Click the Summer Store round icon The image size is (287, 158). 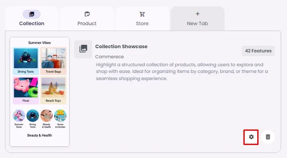[19, 116]
